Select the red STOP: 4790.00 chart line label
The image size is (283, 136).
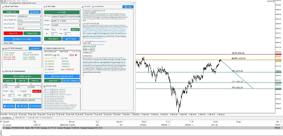238,53
